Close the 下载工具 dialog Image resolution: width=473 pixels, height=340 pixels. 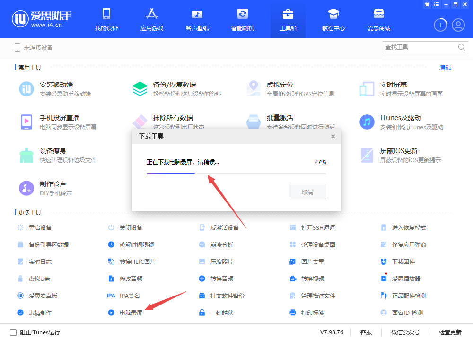pyautogui.click(x=333, y=136)
